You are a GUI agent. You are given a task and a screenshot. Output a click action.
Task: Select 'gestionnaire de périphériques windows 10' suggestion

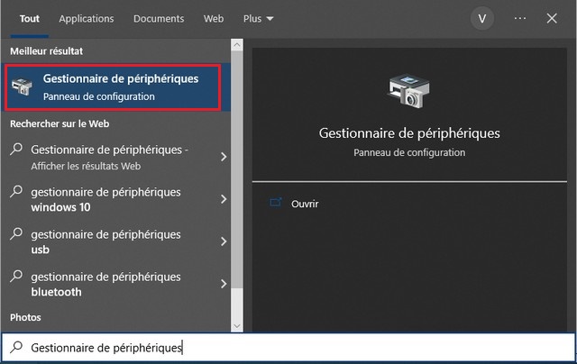point(118,199)
